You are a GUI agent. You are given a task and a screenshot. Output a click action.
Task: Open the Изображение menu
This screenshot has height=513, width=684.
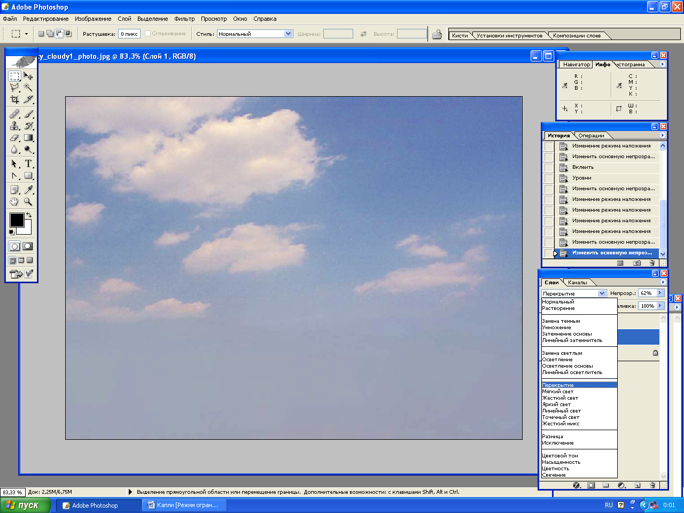point(93,19)
